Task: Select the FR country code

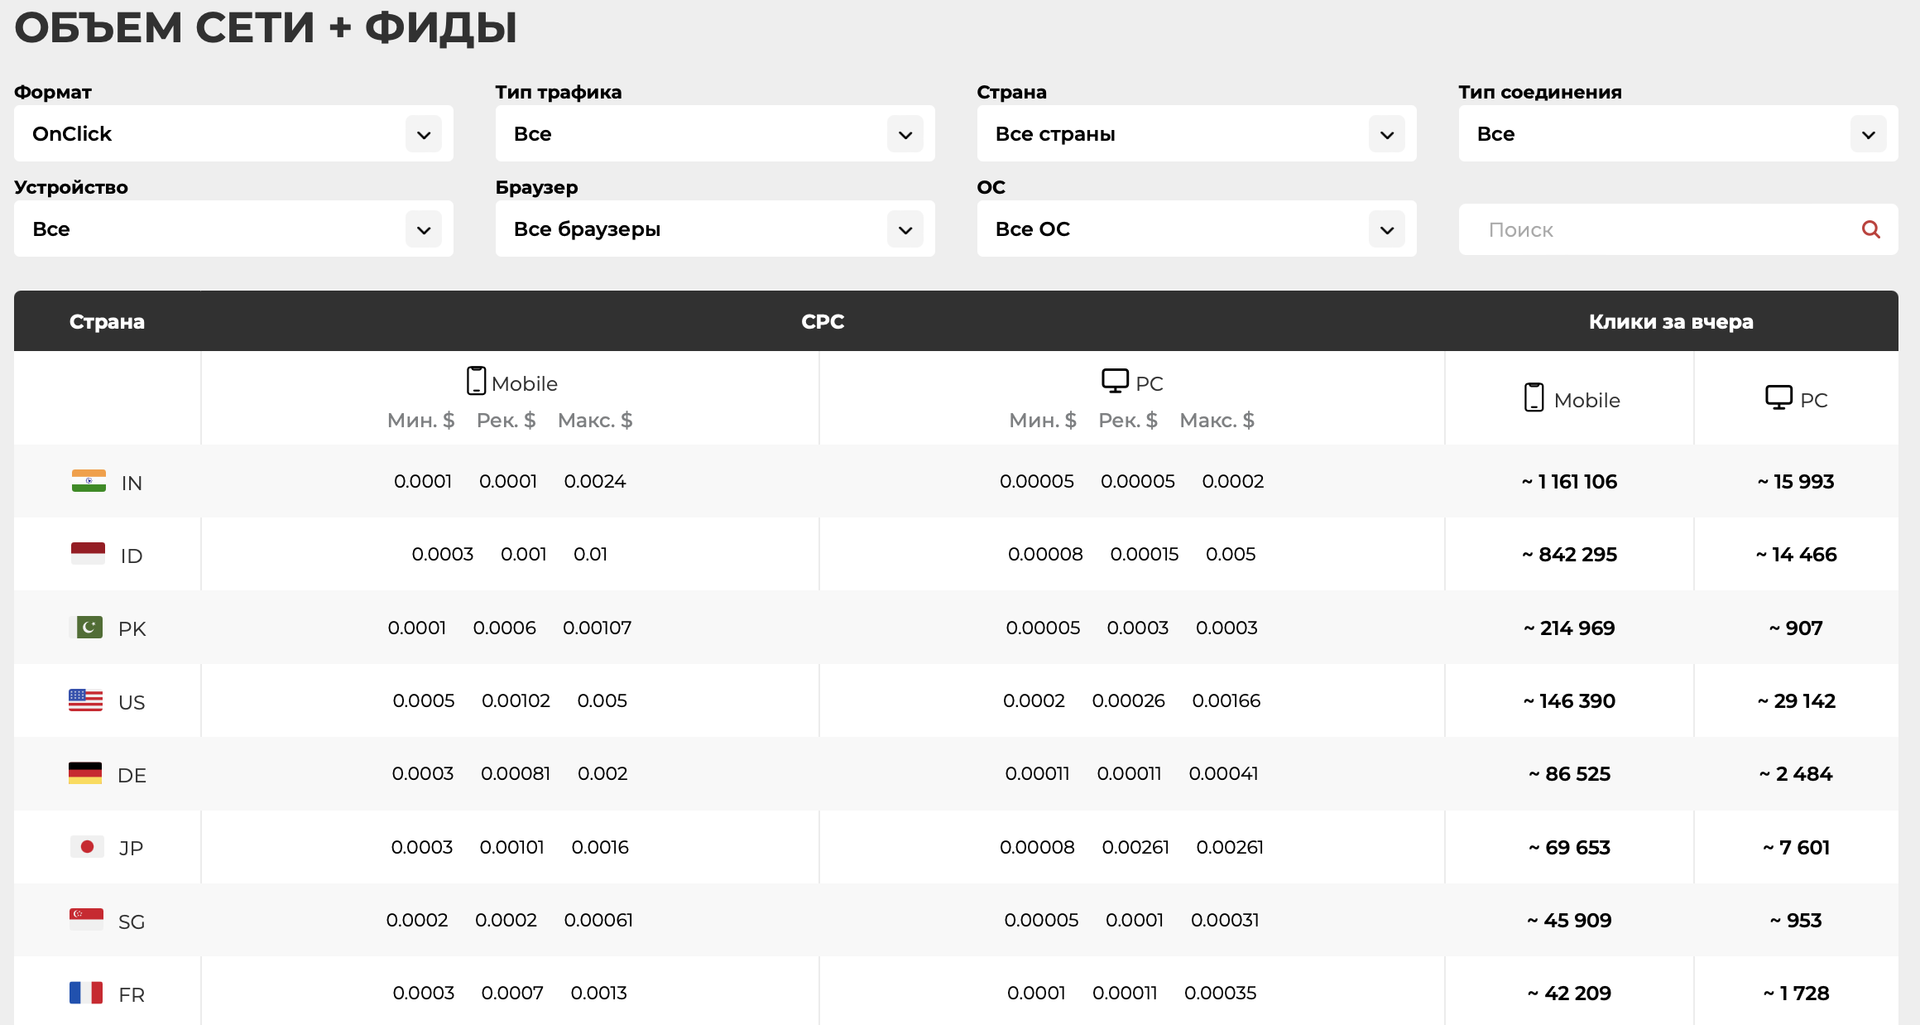Action: [x=132, y=994]
